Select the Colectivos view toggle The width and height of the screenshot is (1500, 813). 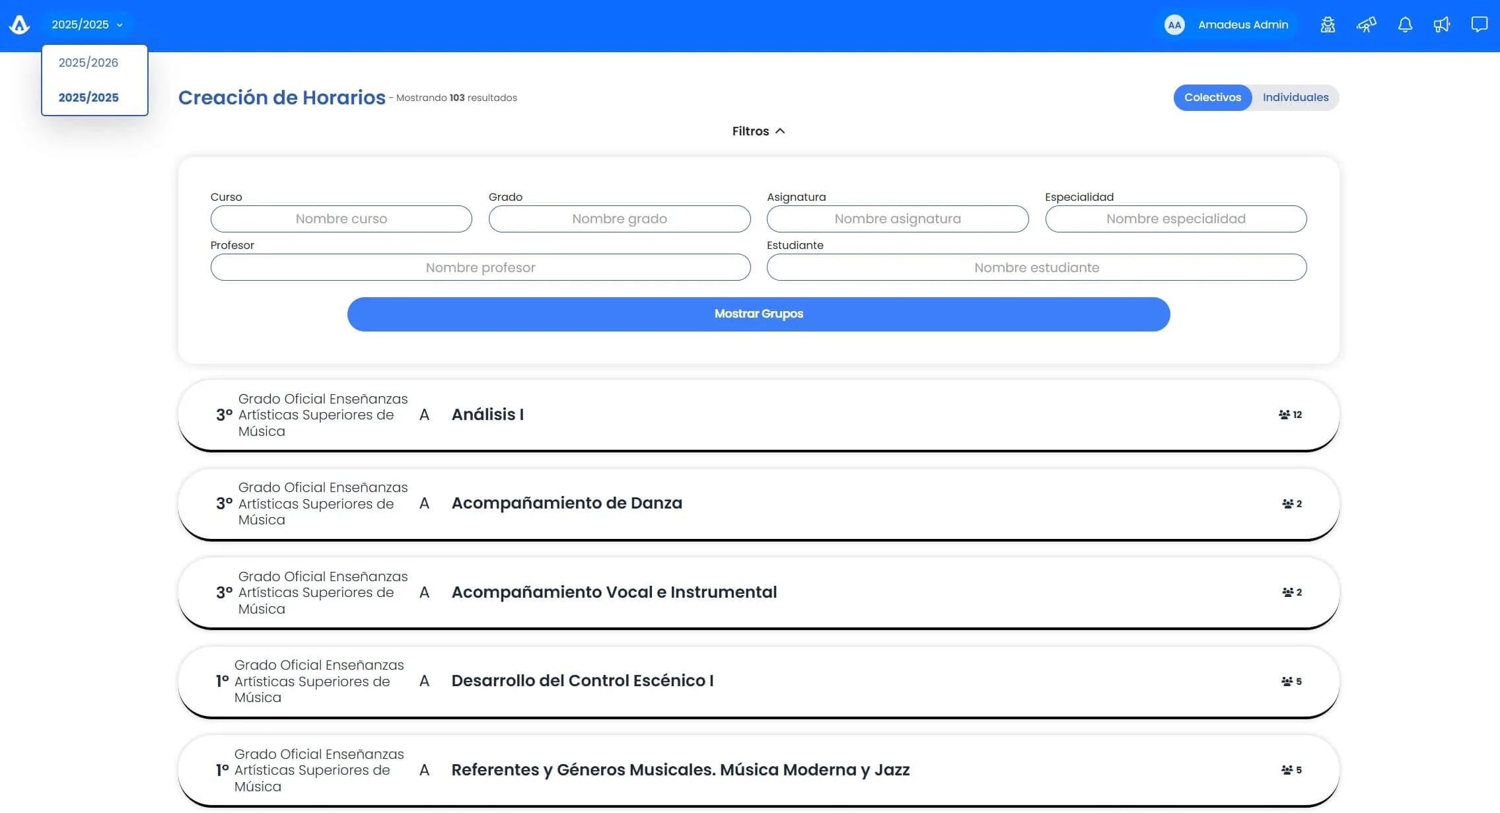(x=1213, y=97)
